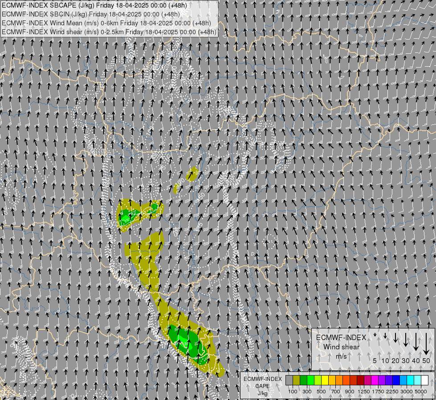Image resolution: width=436 pixels, height=400 pixels.
Task: Click the '10' wind shear scale value
Action: 385,360
